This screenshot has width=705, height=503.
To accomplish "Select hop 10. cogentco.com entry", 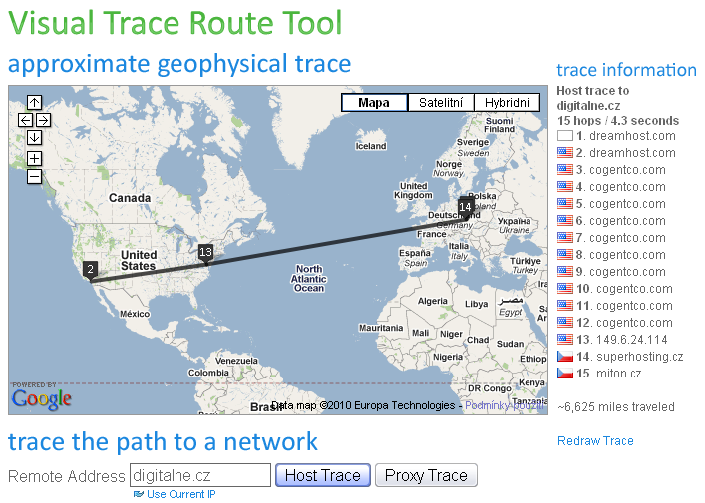I will [624, 288].
